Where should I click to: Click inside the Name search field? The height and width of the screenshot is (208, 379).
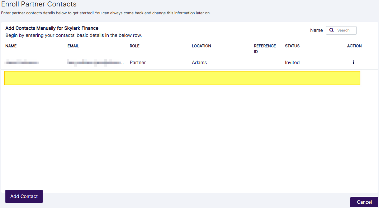tap(344, 30)
